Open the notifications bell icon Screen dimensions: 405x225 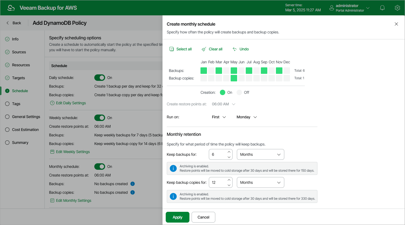(x=382, y=8)
